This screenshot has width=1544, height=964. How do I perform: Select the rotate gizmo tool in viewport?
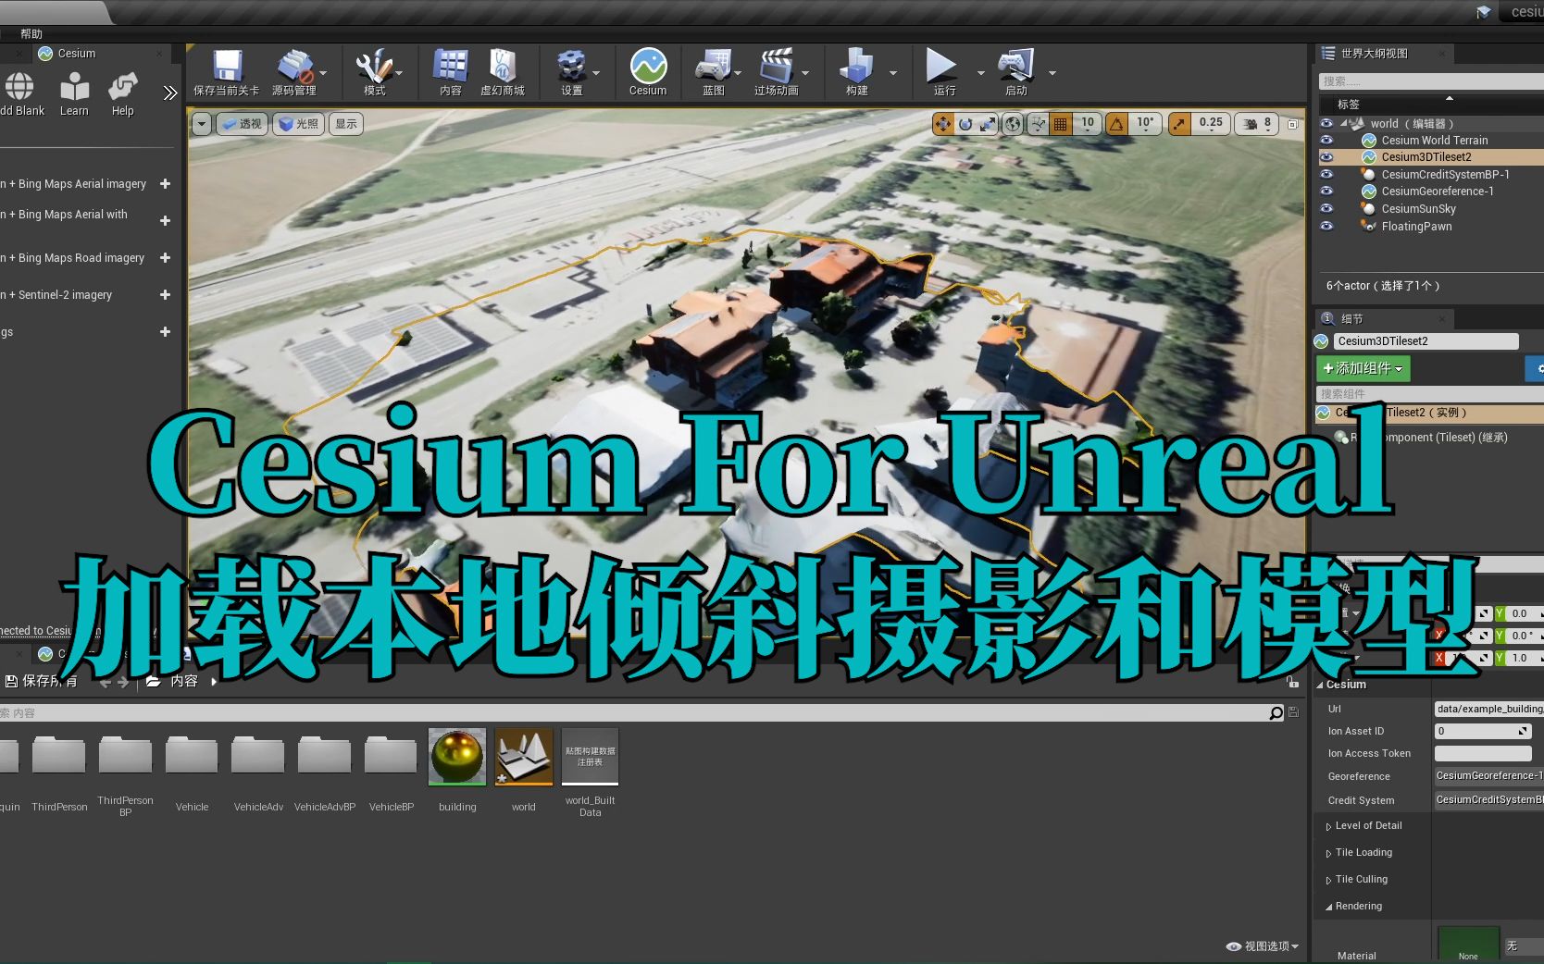click(965, 124)
